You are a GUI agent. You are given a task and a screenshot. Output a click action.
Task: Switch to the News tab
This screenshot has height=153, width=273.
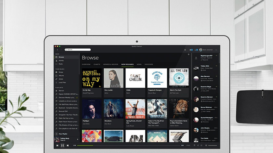139,64
